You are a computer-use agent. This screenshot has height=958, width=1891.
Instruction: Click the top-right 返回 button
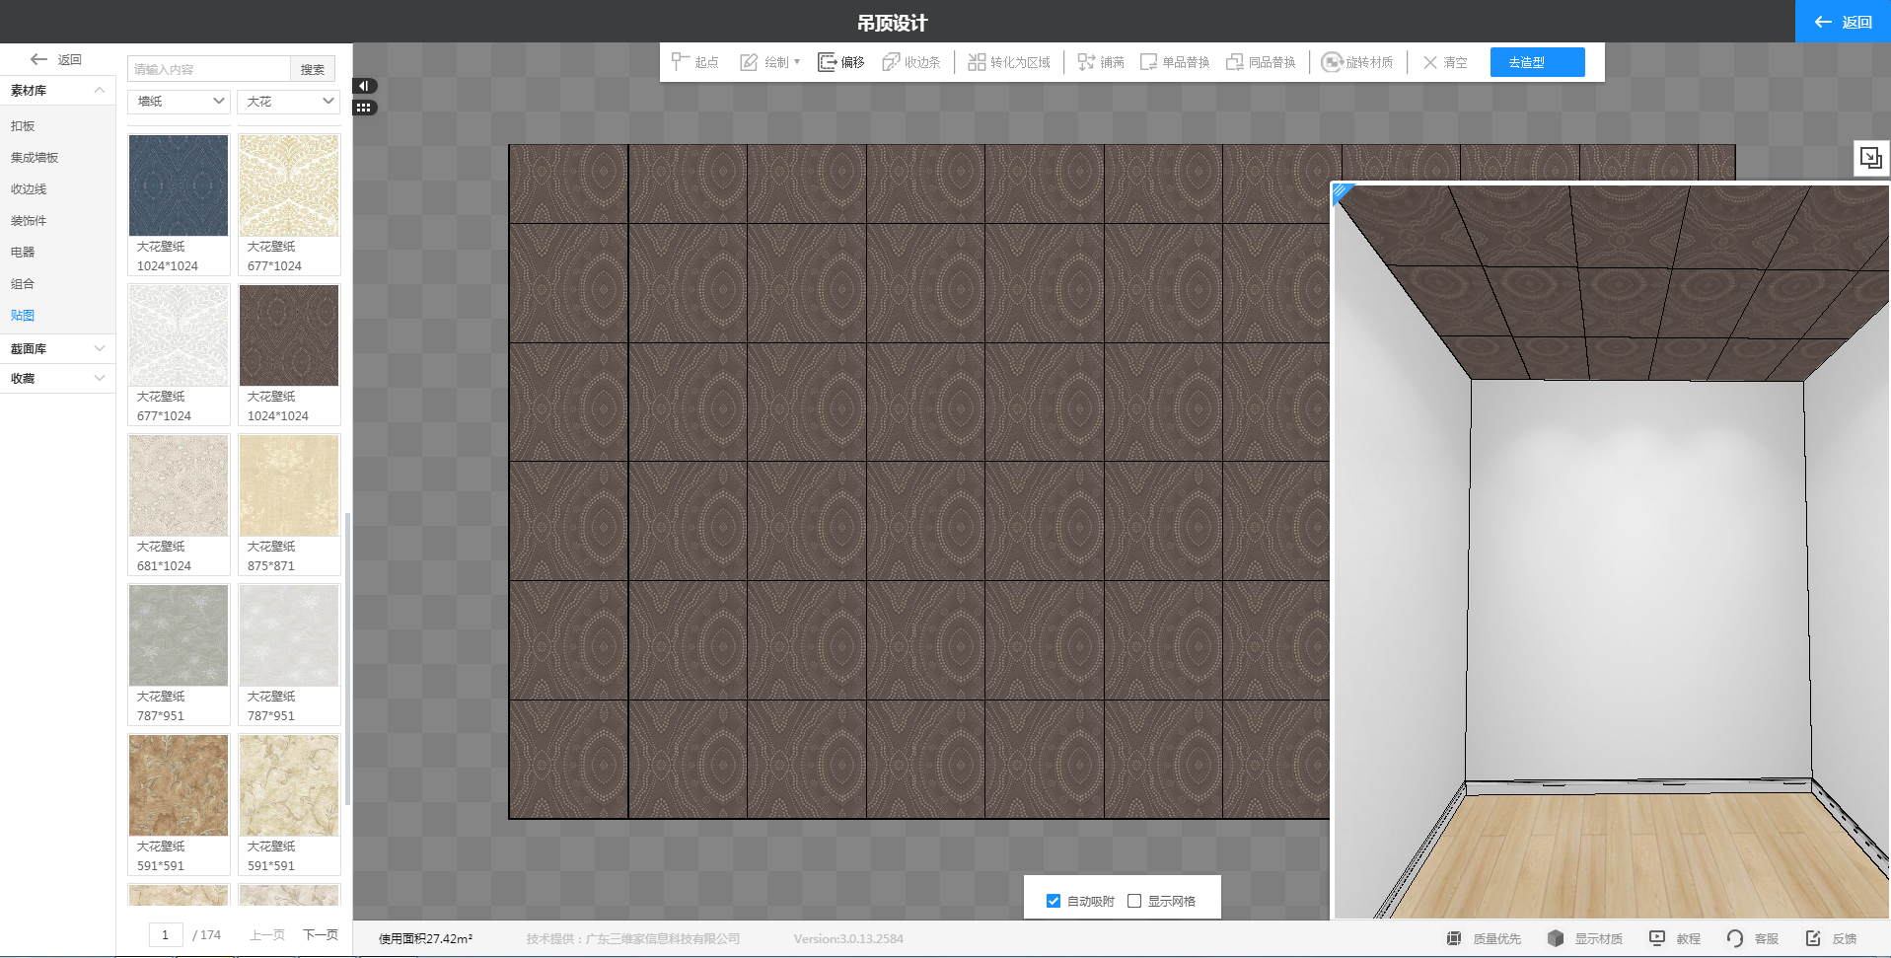point(1843,22)
